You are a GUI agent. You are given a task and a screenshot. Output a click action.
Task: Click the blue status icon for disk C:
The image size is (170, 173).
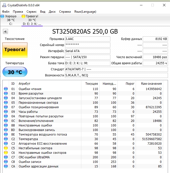tap(2, 16)
